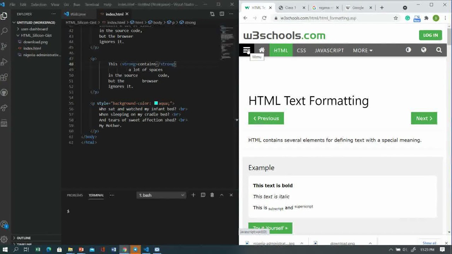The image size is (452, 254).
Task: Open Excel from the taskbar
Action: pos(38,249)
